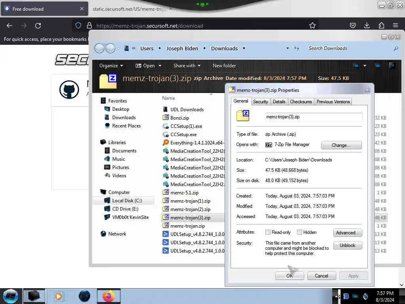This screenshot has width=405, height=304.
Task: Switch to Security tab
Action: (260, 102)
